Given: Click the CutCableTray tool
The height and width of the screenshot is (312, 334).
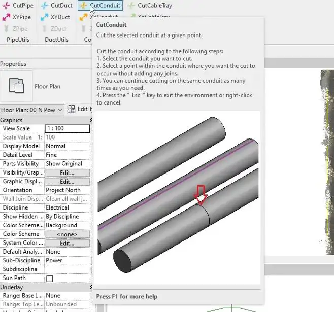Looking at the screenshot, I should pyautogui.click(x=150, y=5).
